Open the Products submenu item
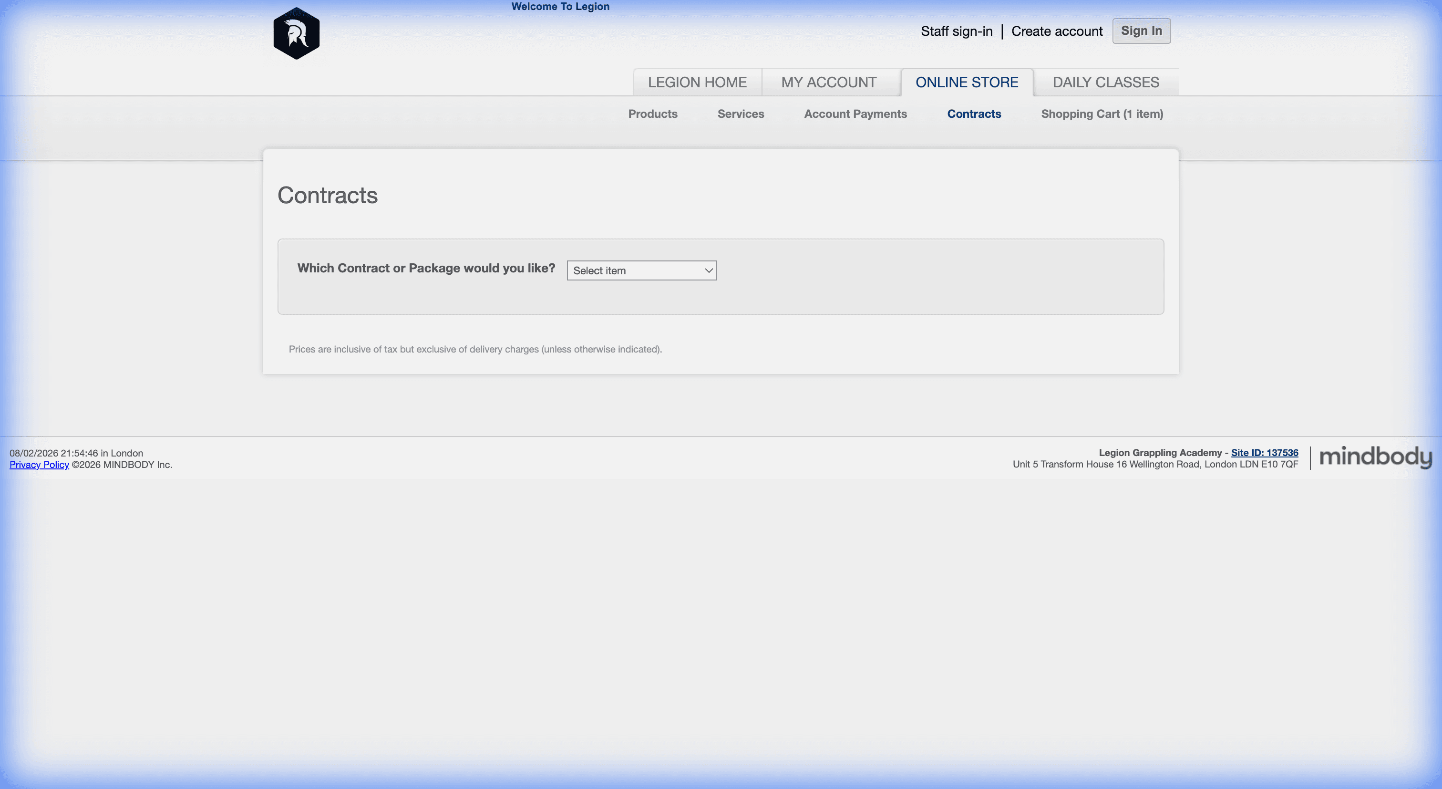This screenshot has width=1442, height=789. (652, 114)
